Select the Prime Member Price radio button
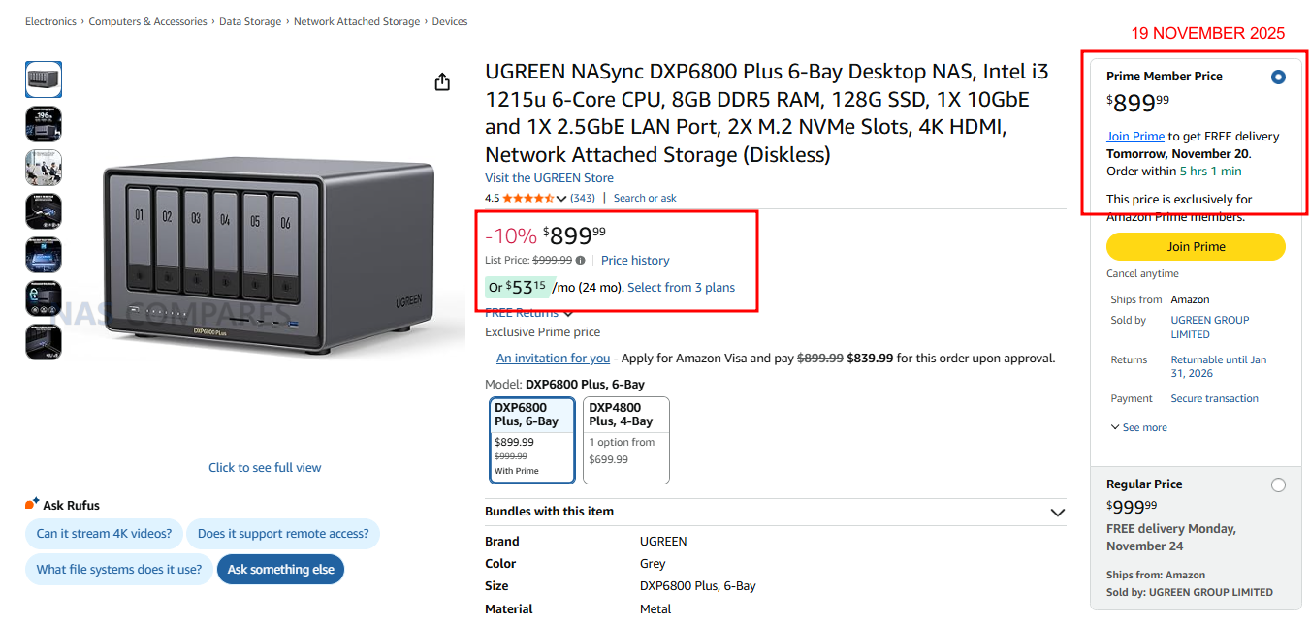Image resolution: width=1310 pixels, height=624 pixels. [1278, 77]
